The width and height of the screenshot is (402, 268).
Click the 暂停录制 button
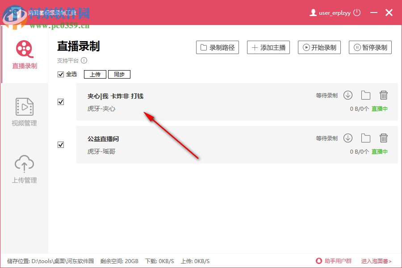click(x=370, y=47)
